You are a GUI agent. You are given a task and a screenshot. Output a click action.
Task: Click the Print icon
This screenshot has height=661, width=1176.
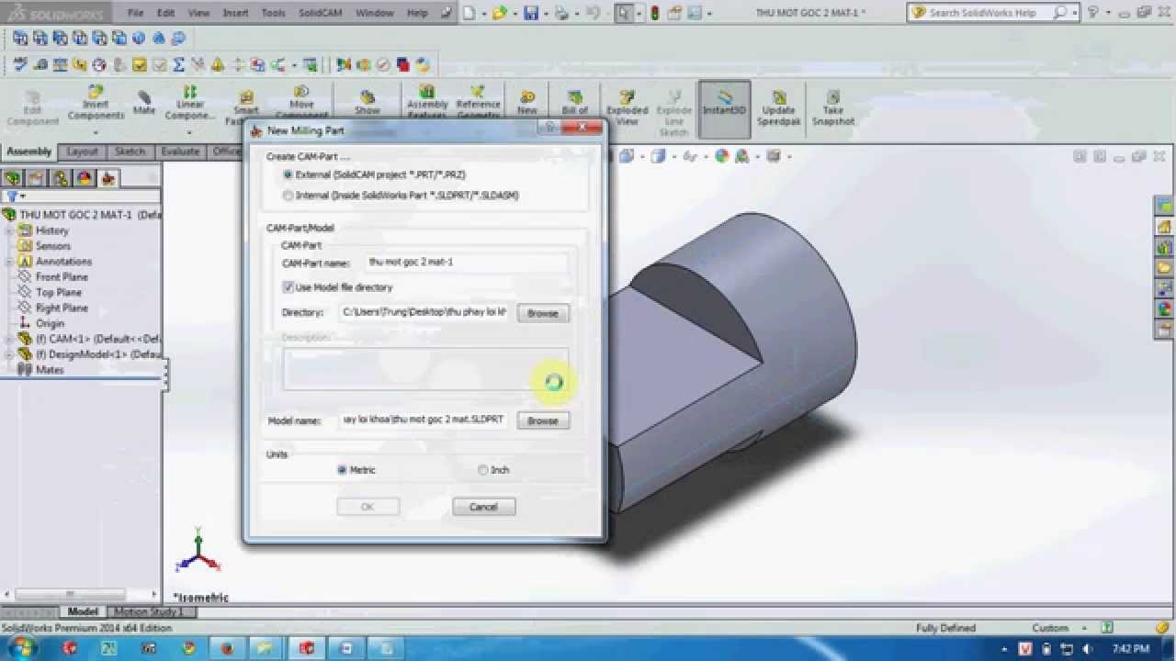pos(561,13)
